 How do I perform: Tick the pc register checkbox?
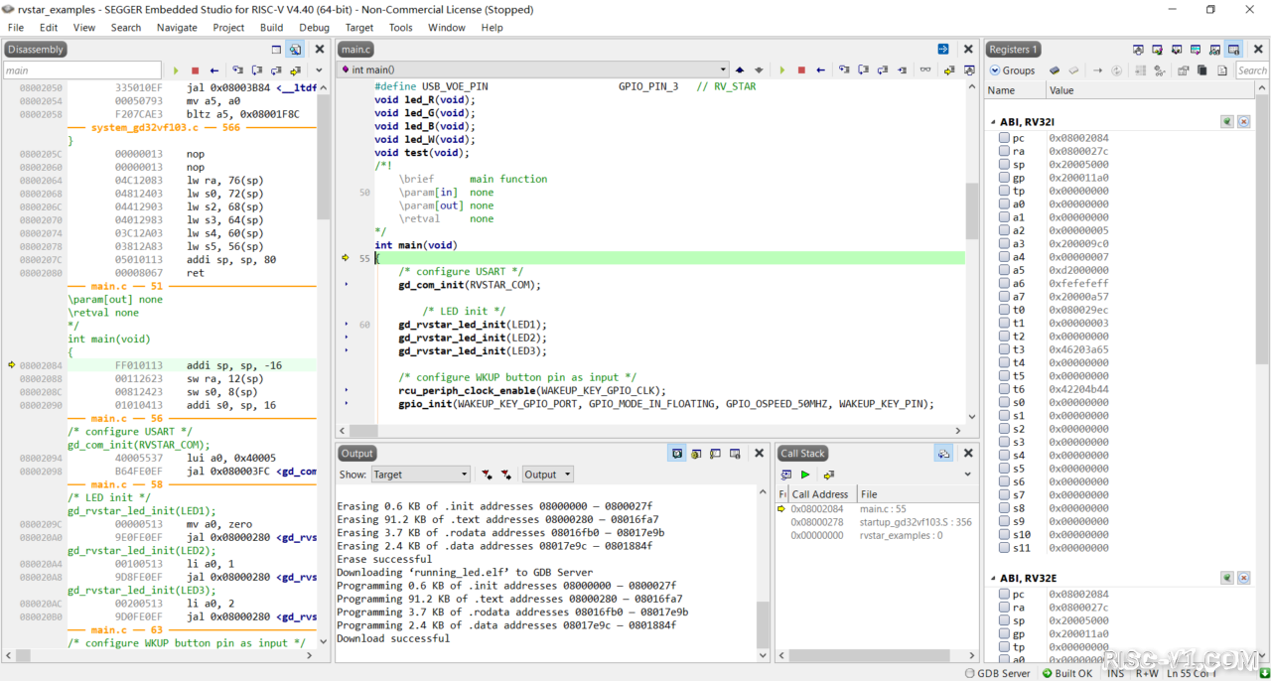click(1004, 138)
